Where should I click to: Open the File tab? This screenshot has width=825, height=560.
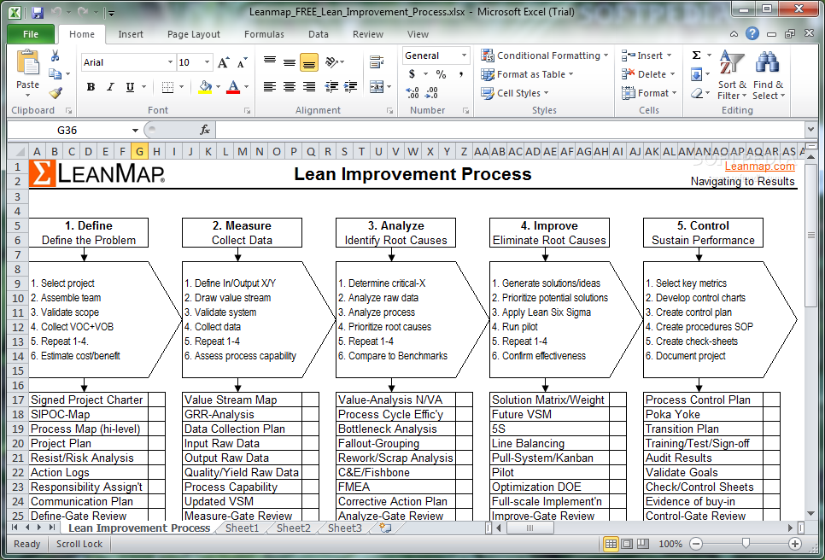[31, 34]
